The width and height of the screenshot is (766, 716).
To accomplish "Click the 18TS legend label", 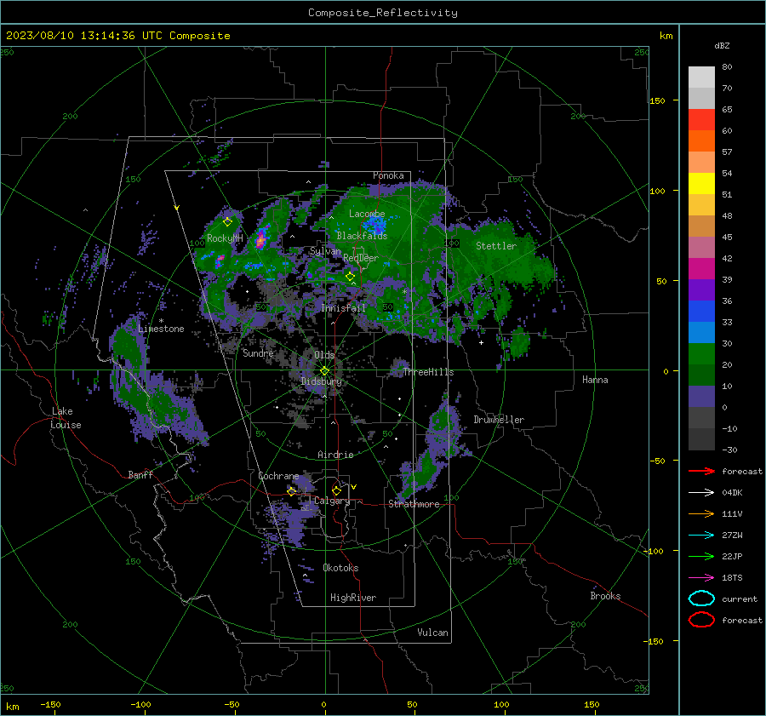I will pos(732,578).
